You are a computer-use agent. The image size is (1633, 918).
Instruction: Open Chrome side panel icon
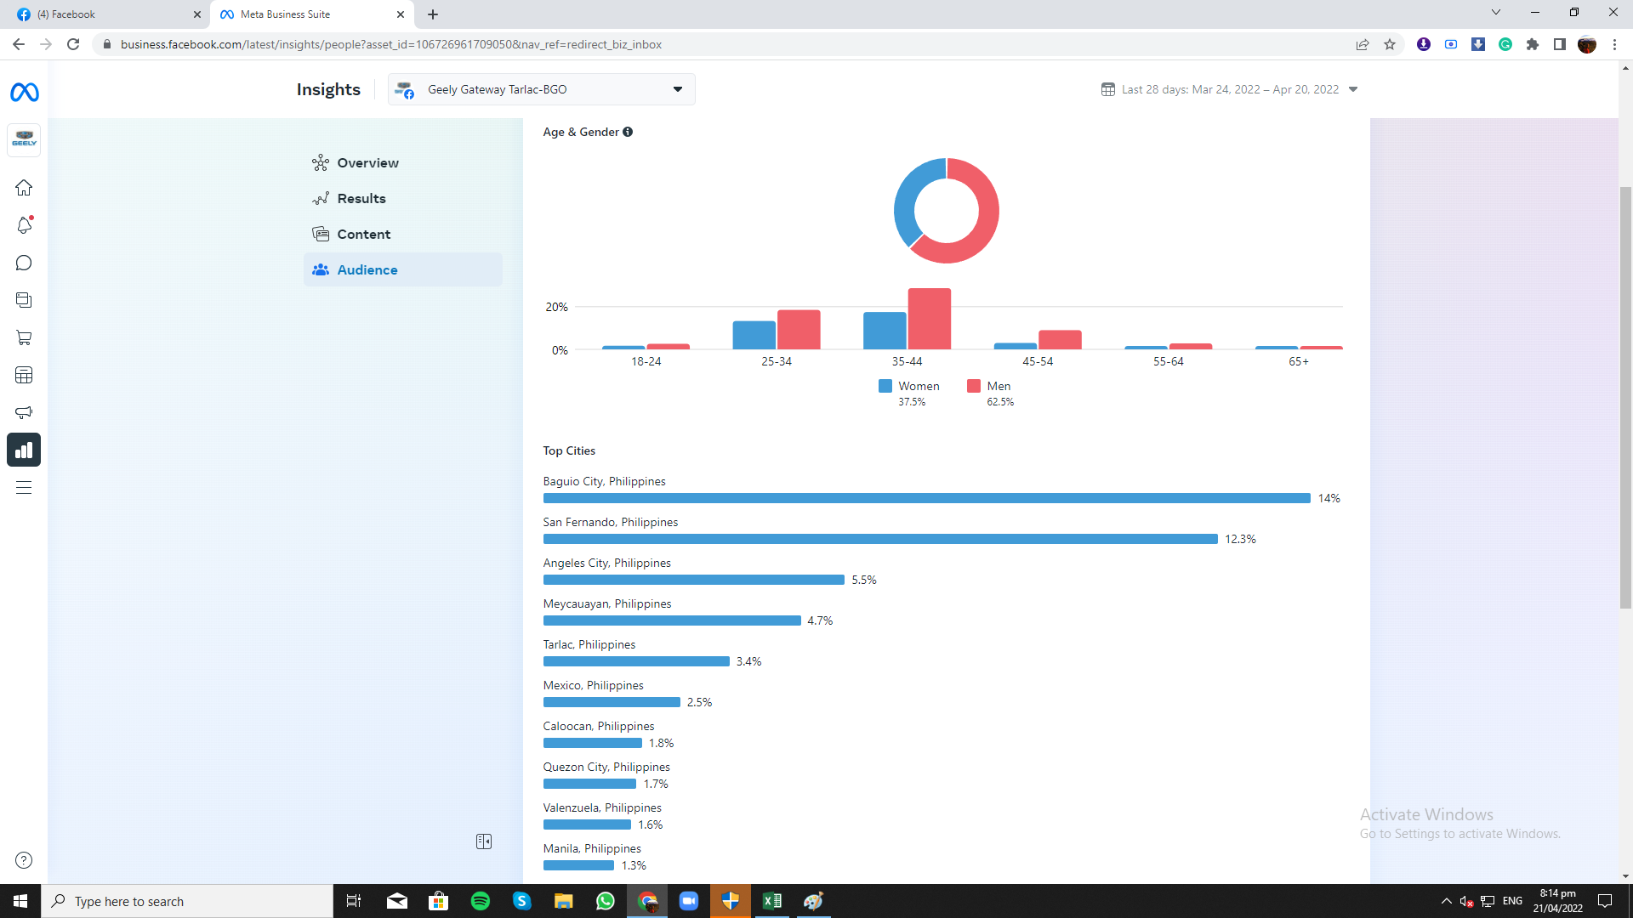pyautogui.click(x=1560, y=44)
